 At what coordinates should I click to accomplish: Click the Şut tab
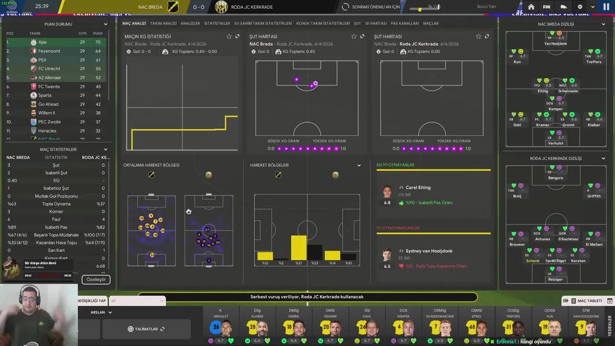pos(357,23)
